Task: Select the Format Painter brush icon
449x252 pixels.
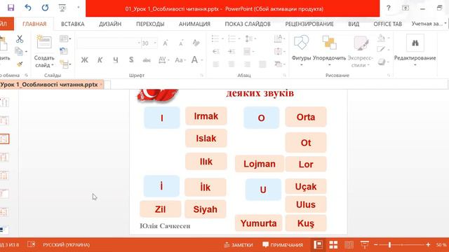Action: [x=20, y=64]
